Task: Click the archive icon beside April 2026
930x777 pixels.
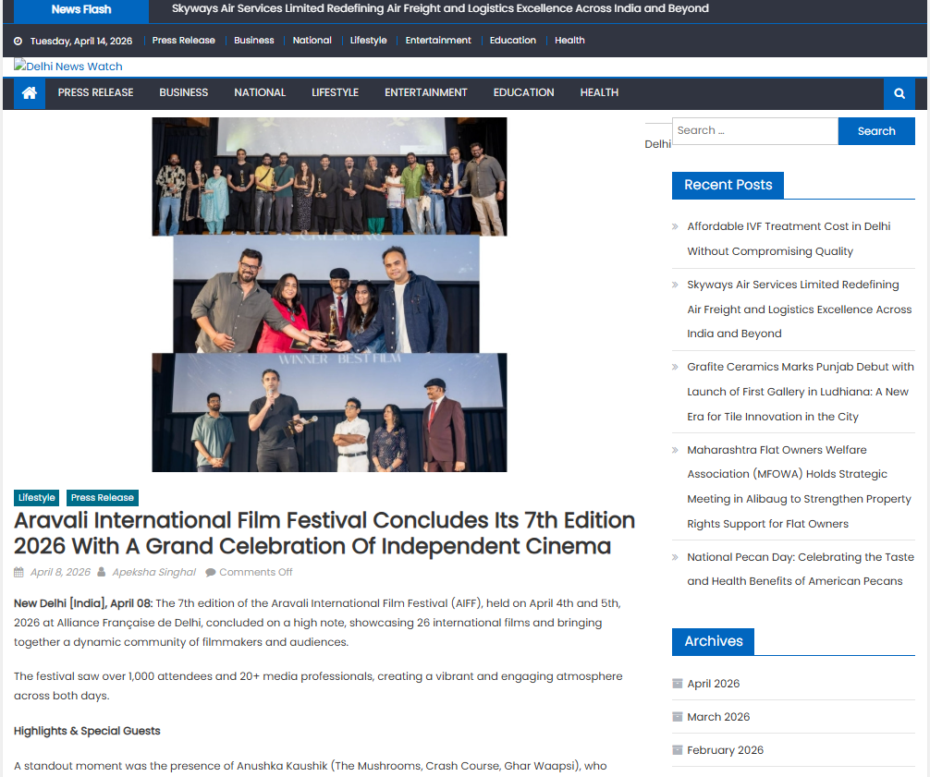Action: pos(678,684)
